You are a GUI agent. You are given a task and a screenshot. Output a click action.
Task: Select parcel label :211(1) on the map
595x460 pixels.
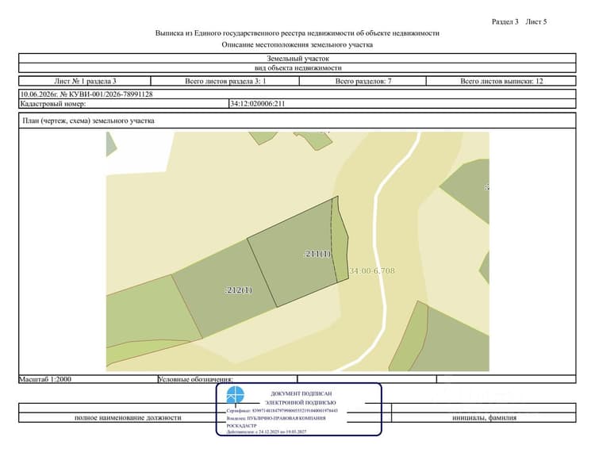[317, 254]
